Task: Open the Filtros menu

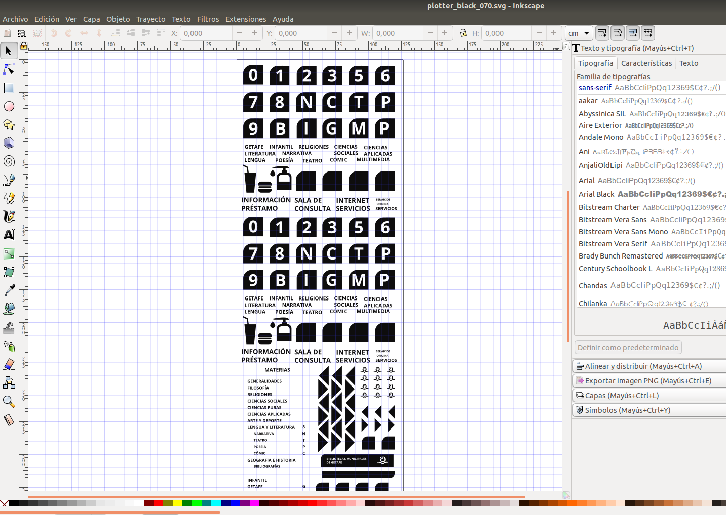Action: click(208, 19)
